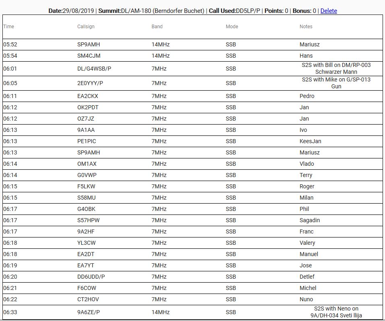Click the Delete link in header
This screenshot has height=321, width=385.
tap(328, 11)
